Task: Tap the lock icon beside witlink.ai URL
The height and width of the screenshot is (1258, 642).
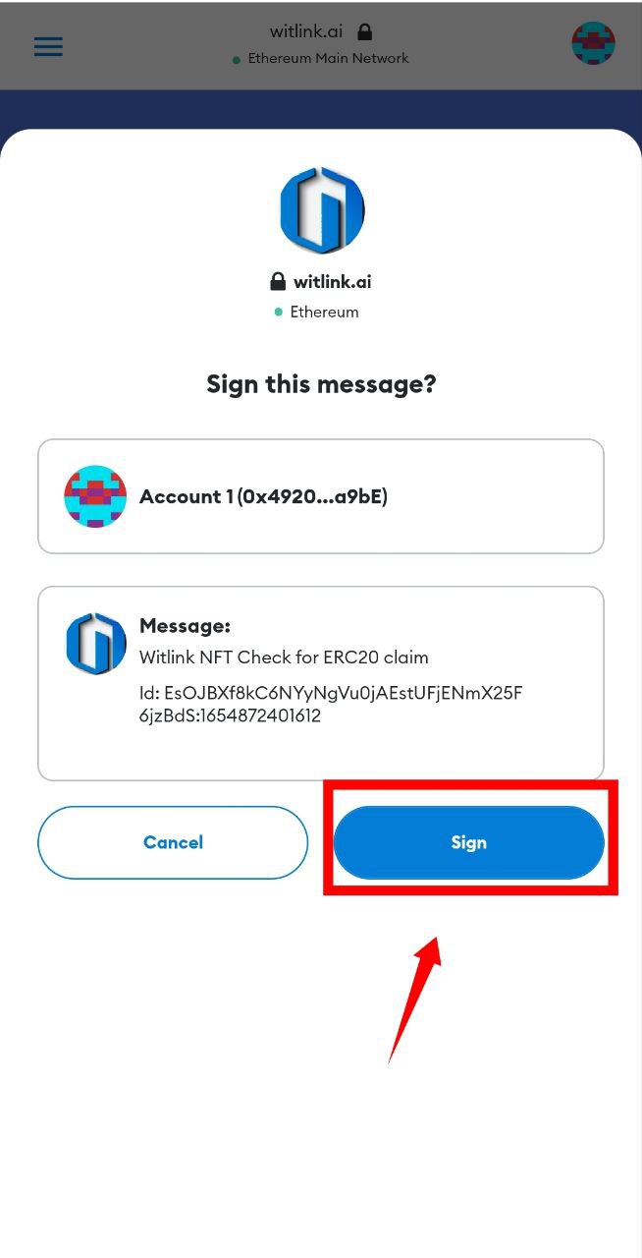Action: [365, 31]
